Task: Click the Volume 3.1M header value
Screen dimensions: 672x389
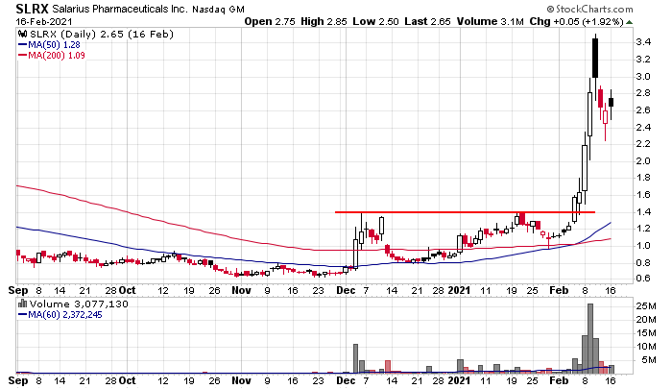Action: pos(491,21)
